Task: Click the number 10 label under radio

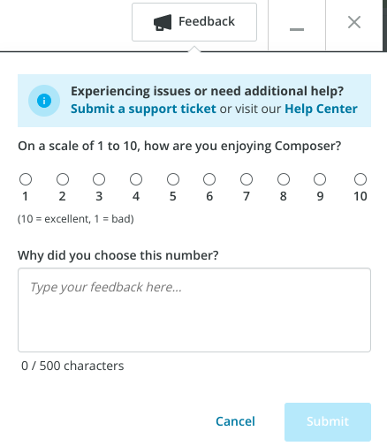Action: (x=360, y=196)
